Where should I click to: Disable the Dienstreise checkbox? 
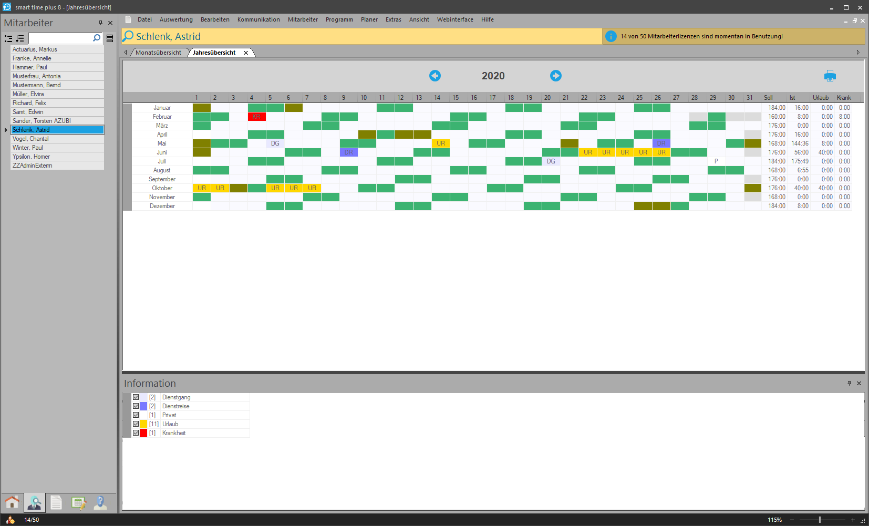[x=136, y=406]
